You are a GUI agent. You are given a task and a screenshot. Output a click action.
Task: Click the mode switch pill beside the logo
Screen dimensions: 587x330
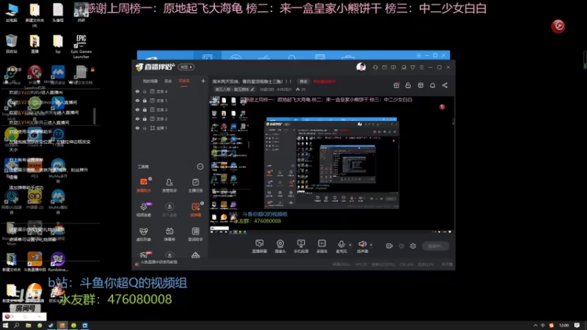tap(186, 67)
